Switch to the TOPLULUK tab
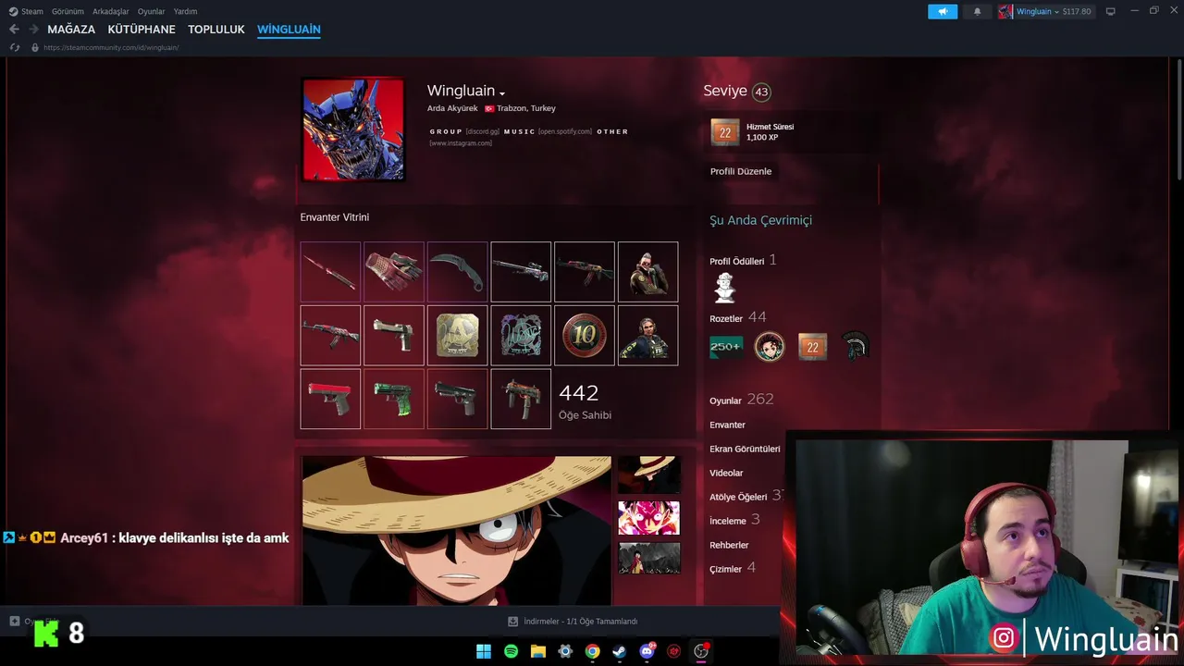This screenshot has height=666, width=1184. coord(216,30)
